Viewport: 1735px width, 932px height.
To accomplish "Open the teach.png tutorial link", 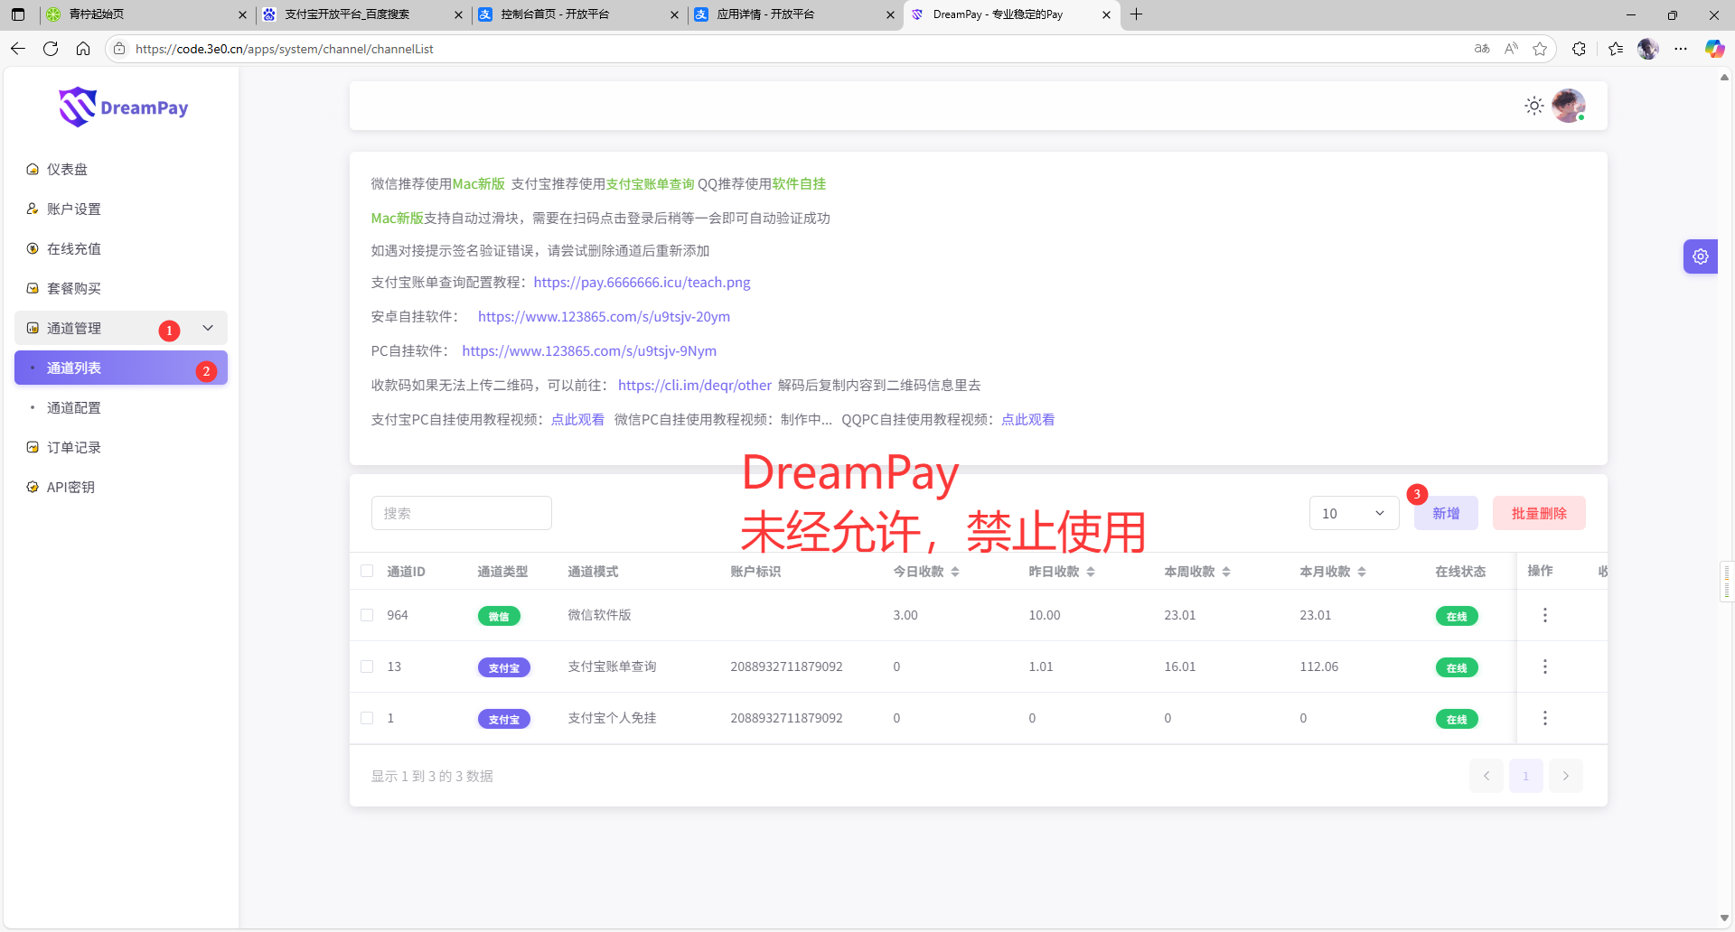I will coord(642,283).
